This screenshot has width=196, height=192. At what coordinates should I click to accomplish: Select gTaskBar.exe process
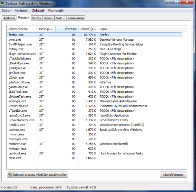(94, 111)
